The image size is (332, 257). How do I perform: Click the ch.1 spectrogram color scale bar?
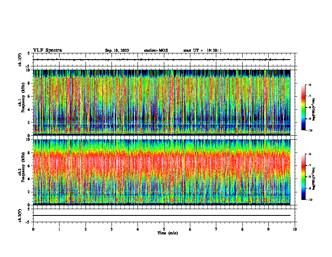[x=303, y=108]
